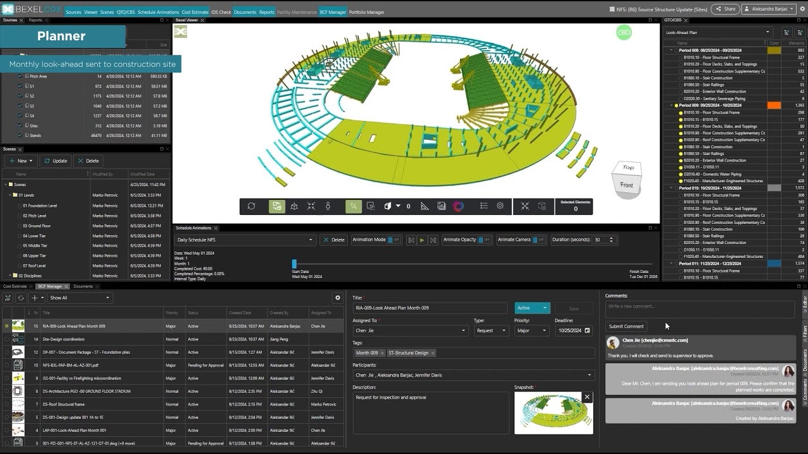Click the 3D cube orbit icon in viewer toolbar
Viewport: 808px width, 454px height.
(294, 206)
